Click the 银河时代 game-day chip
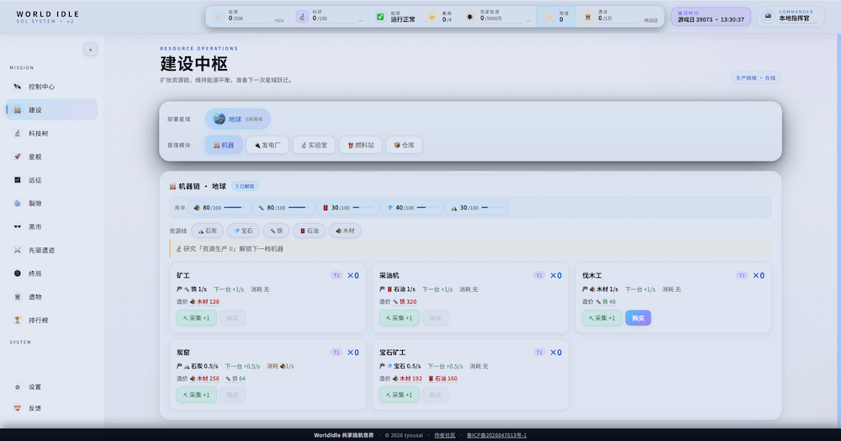841x441 pixels. (x=711, y=17)
